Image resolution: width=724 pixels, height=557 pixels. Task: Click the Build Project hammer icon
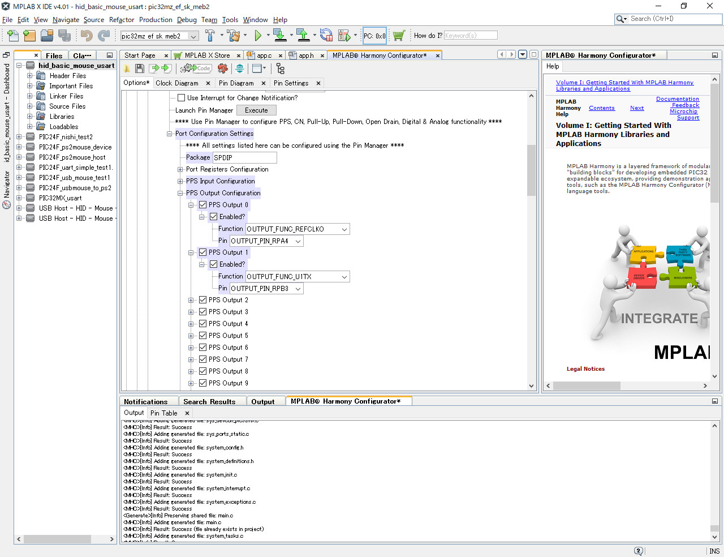(x=210, y=36)
